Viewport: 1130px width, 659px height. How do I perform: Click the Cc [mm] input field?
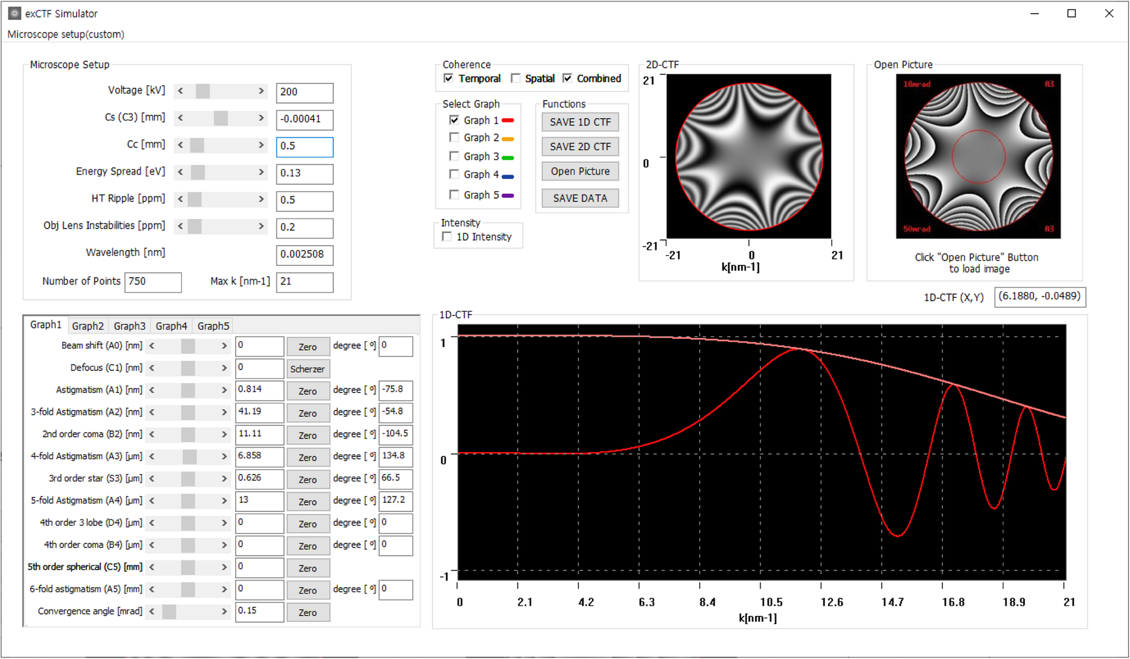pos(305,146)
